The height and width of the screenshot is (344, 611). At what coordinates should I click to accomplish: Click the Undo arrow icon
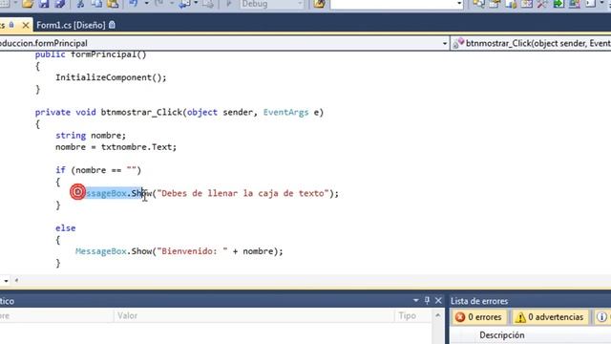coord(134,4)
